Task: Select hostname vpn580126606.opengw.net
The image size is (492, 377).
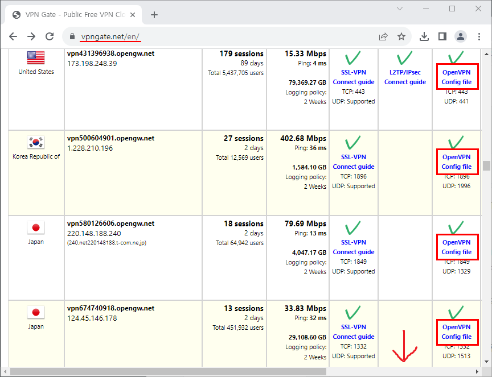Action: (110, 223)
